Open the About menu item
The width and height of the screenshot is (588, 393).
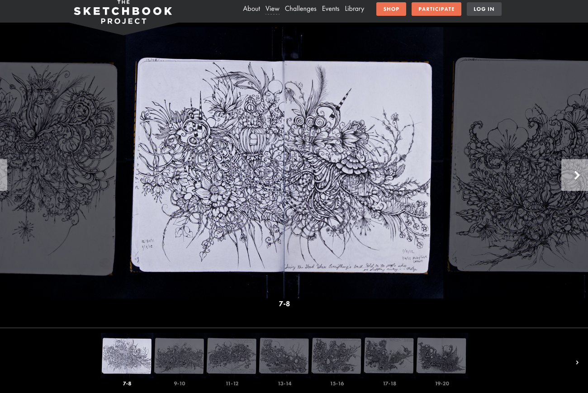click(x=251, y=9)
